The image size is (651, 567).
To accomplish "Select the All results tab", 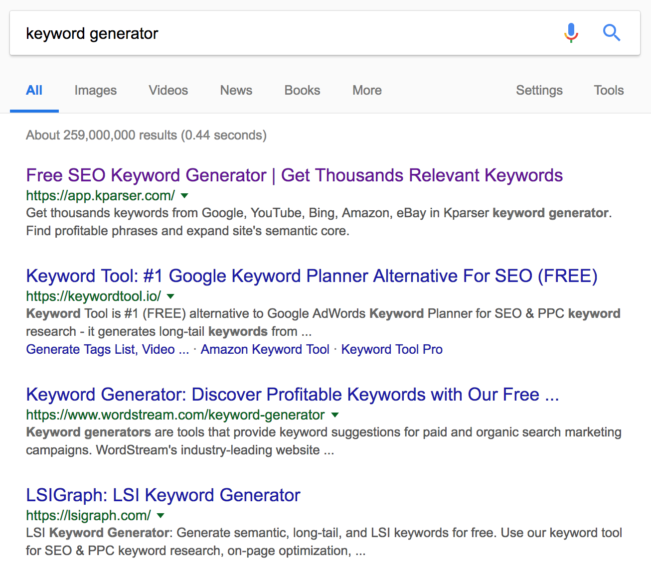I will click(x=34, y=90).
